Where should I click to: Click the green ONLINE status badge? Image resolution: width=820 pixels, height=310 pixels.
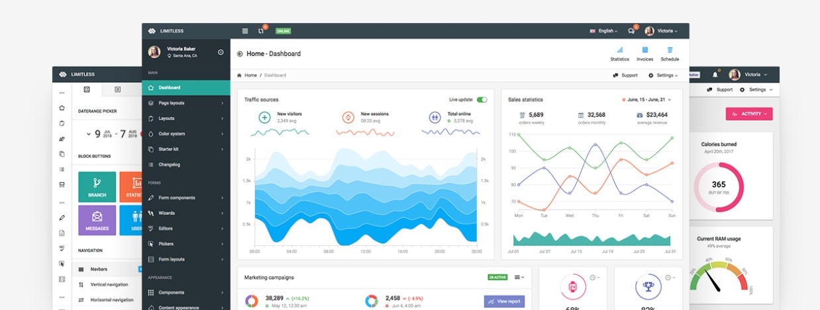click(283, 31)
